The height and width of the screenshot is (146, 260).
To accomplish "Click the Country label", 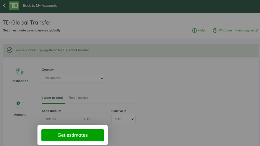I will click(48, 70).
